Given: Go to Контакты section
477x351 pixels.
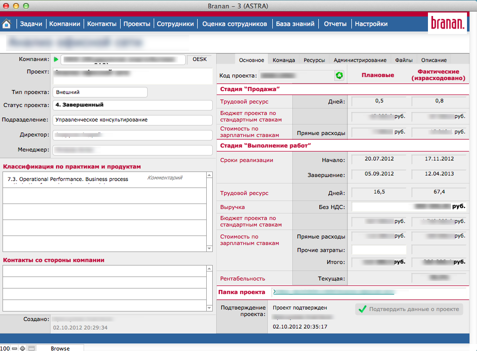Looking at the screenshot, I should pos(102,23).
